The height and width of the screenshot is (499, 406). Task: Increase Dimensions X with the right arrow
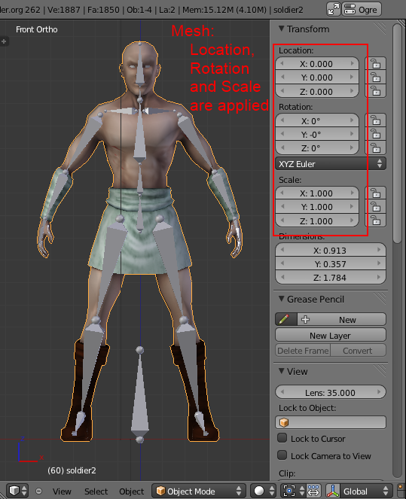click(x=379, y=250)
